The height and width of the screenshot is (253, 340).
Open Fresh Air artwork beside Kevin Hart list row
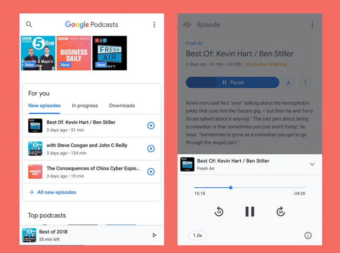(35, 126)
